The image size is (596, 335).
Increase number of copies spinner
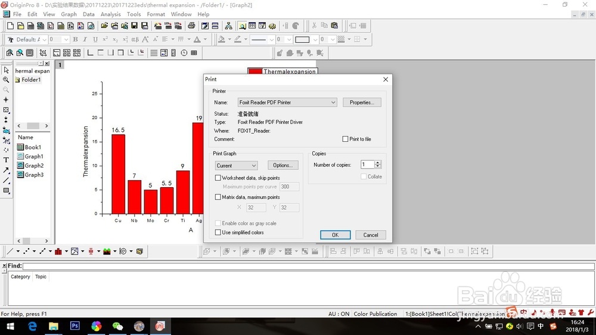point(377,162)
